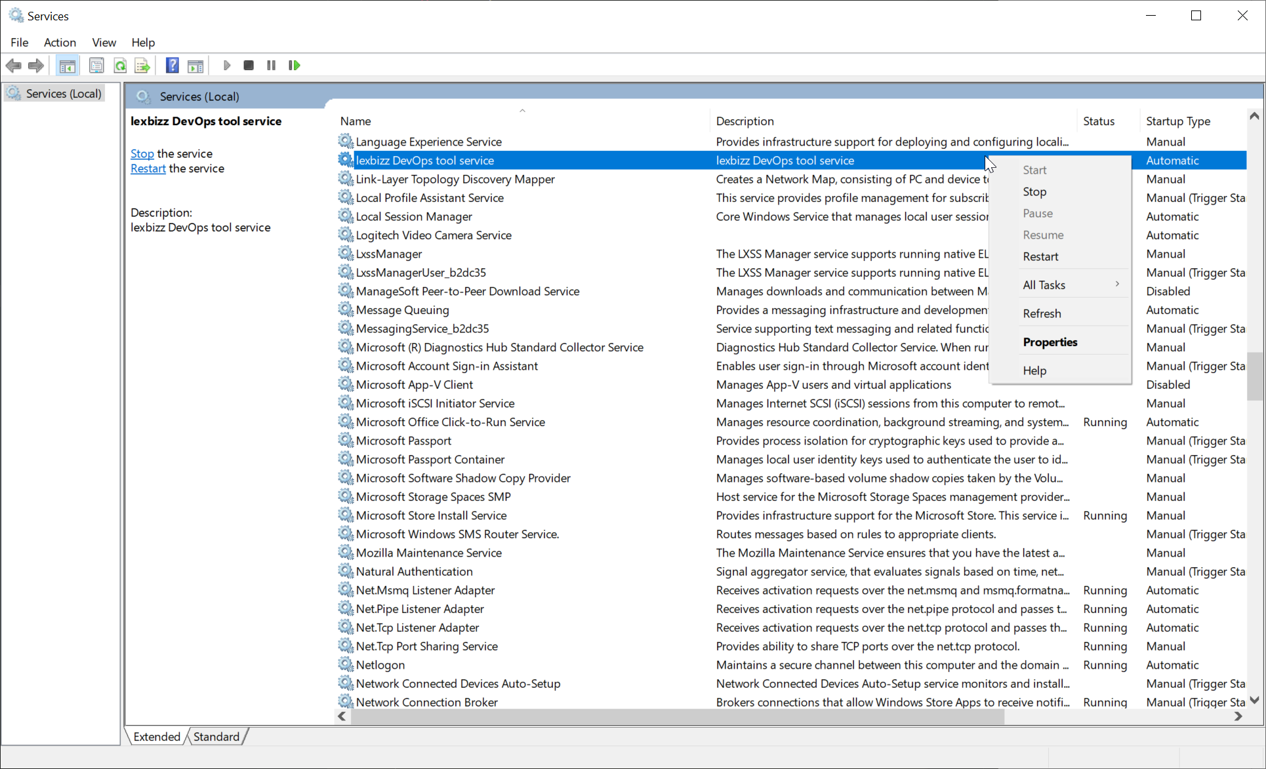
Task: Switch to the Standard tab
Action: pos(216,736)
